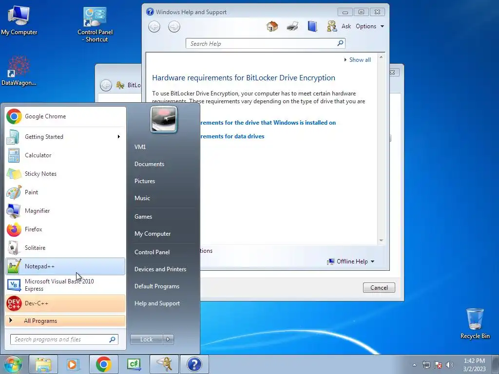The height and width of the screenshot is (374, 499).
Task: Click Back arrow in BitLocker window
Action: (x=106, y=85)
